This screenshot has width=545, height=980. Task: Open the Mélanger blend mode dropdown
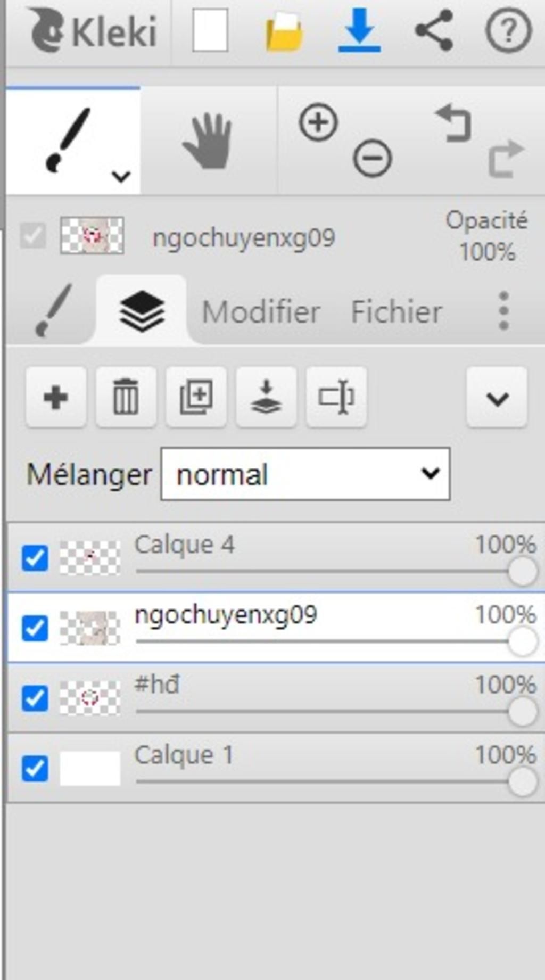tap(305, 474)
